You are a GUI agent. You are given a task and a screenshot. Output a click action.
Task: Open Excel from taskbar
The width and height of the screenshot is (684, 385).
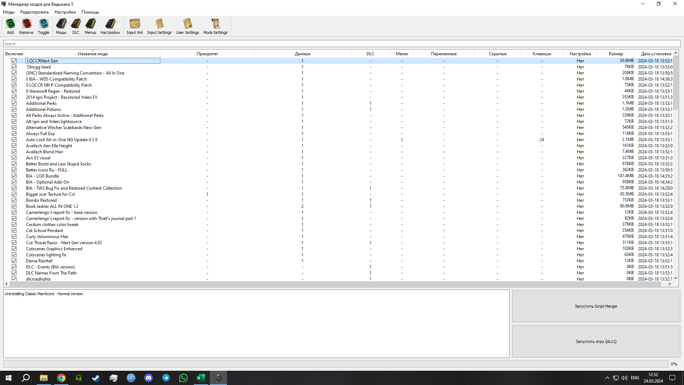click(201, 378)
